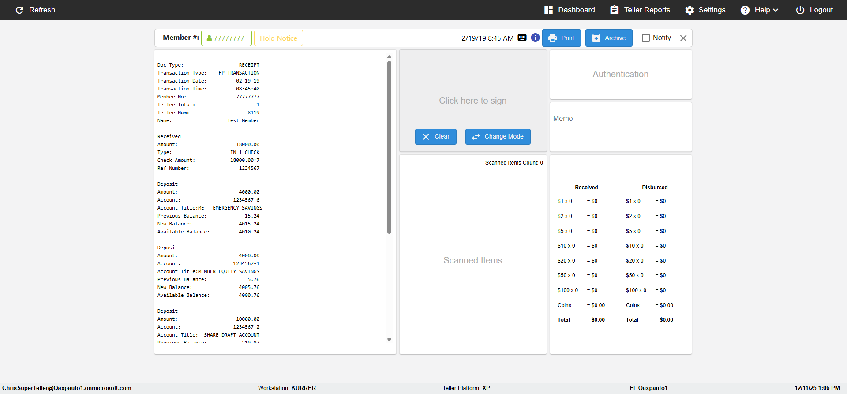Click the Logout power button

[814, 10]
